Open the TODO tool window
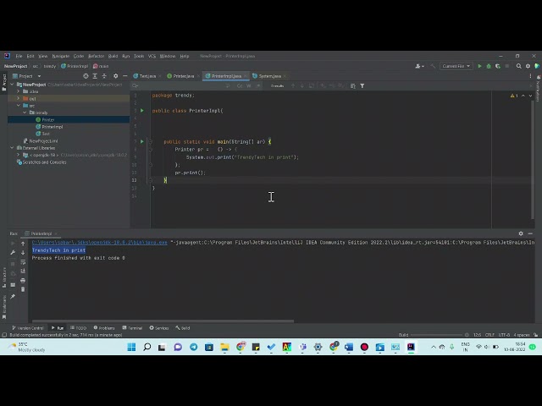Screen dimensions: 542x406 pyautogui.click(x=79, y=328)
